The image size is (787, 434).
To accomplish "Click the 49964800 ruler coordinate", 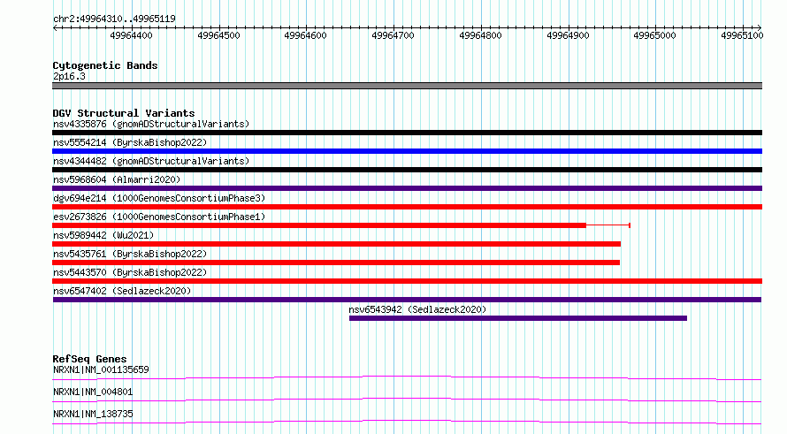I will tap(480, 35).
